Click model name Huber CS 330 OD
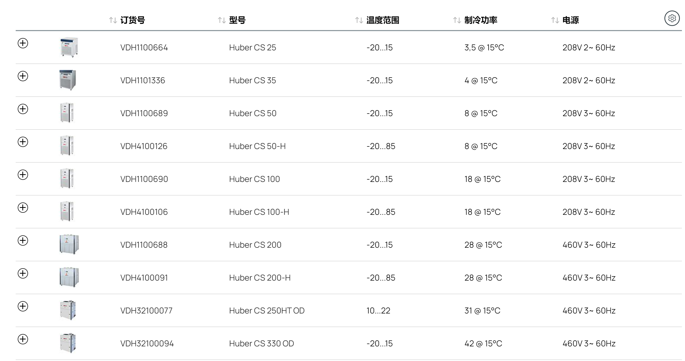The image size is (685, 361). coord(261,344)
